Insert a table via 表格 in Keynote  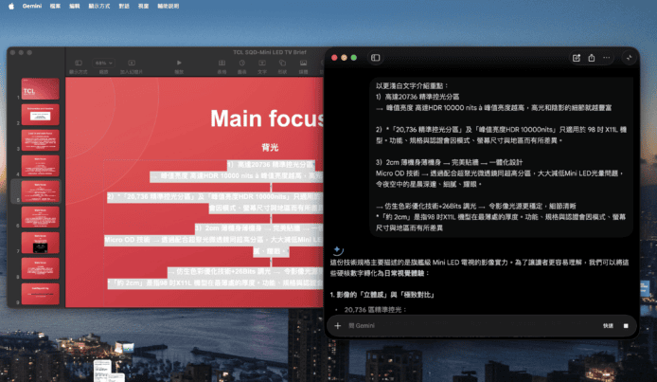coord(222,66)
